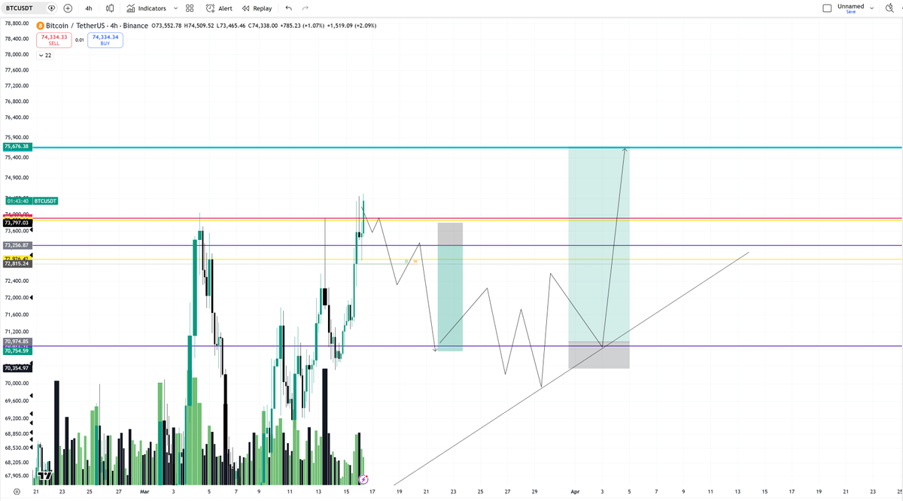Click the TradingView logo on chart
Screen dimensions: 903x501
pyautogui.click(x=45, y=475)
